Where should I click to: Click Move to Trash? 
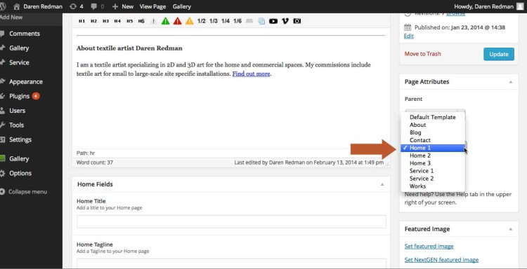422,54
